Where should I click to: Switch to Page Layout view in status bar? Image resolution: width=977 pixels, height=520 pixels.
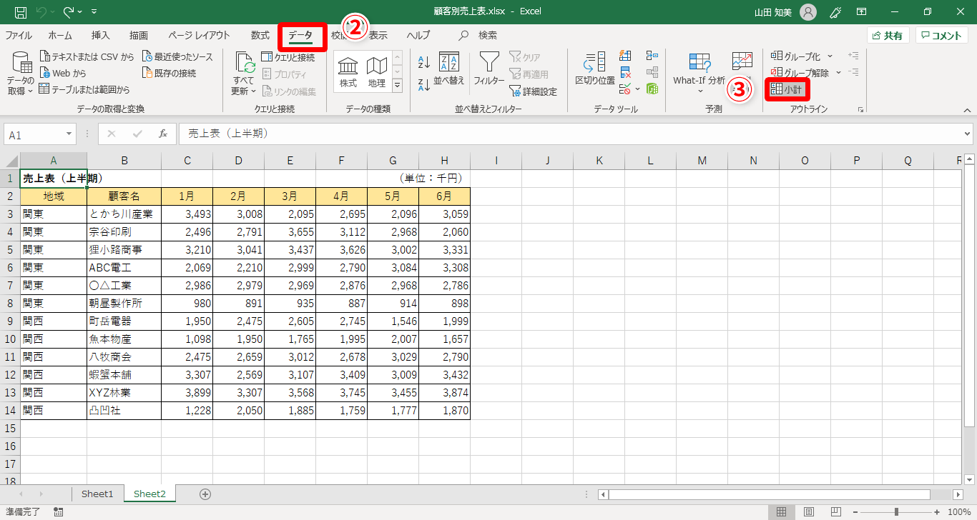(808, 511)
